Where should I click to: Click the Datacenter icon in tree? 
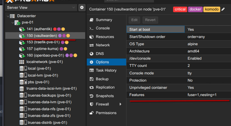[12, 16]
